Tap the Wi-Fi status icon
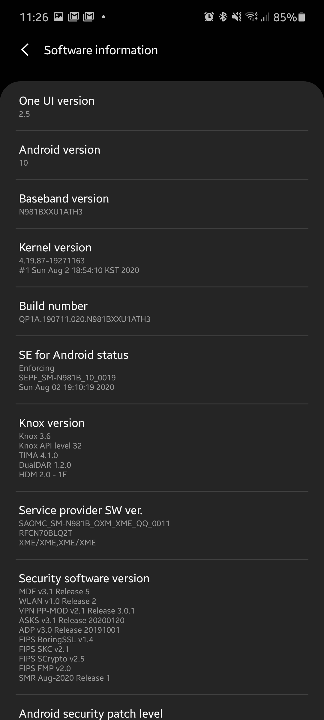Screen dimensions: 324x720 (x=251, y=17)
